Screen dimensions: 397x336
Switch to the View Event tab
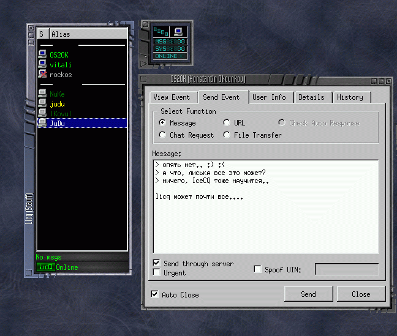point(173,97)
